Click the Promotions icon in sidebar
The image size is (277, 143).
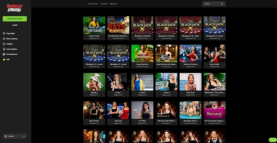pyautogui.click(x=4, y=54)
